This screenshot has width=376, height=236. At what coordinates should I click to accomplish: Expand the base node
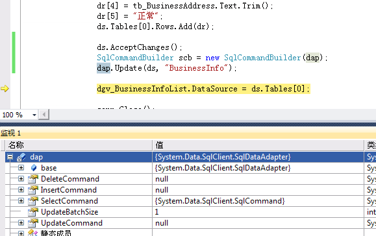point(21,168)
